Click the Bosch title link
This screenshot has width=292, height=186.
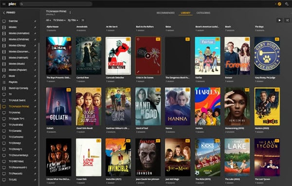[x=228, y=27]
